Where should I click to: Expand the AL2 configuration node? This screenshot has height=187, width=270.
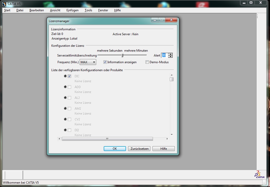point(65,98)
